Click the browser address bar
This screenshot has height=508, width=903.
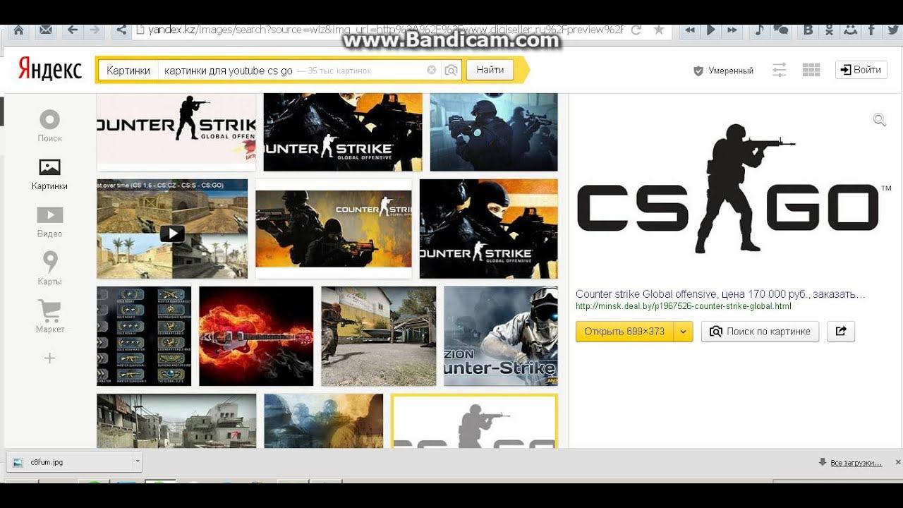tap(380, 30)
